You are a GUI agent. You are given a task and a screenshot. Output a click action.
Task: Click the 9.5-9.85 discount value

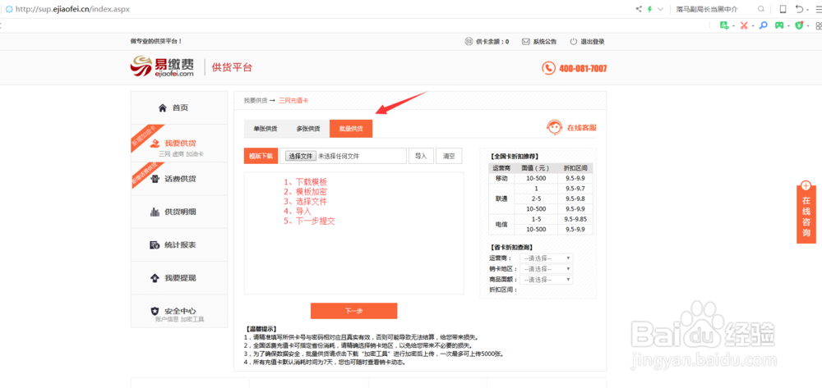(x=575, y=219)
